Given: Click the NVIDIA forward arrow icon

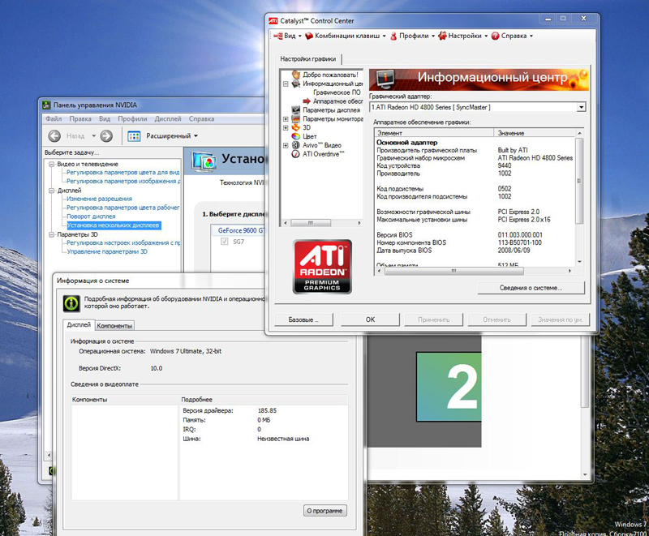Looking at the screenshot, I should coord(106,136).
